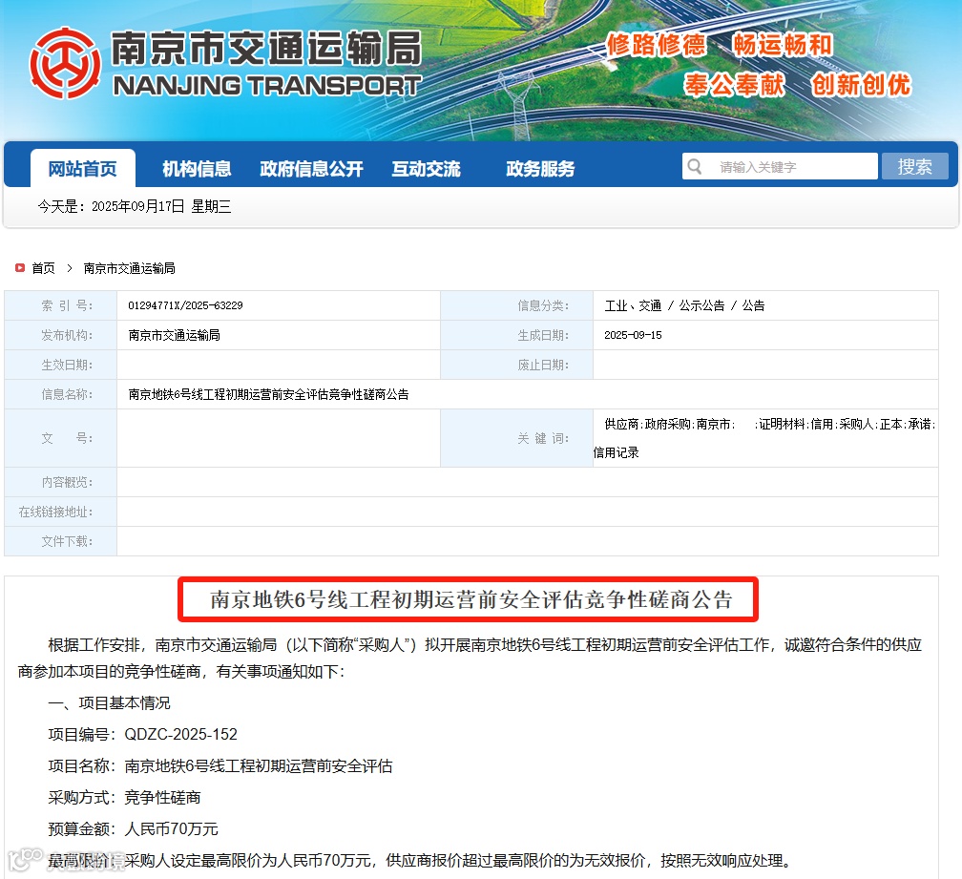Go to 首页 breadcrumb link
This screenshot has width=962, height=879.
tap(44, 268)
